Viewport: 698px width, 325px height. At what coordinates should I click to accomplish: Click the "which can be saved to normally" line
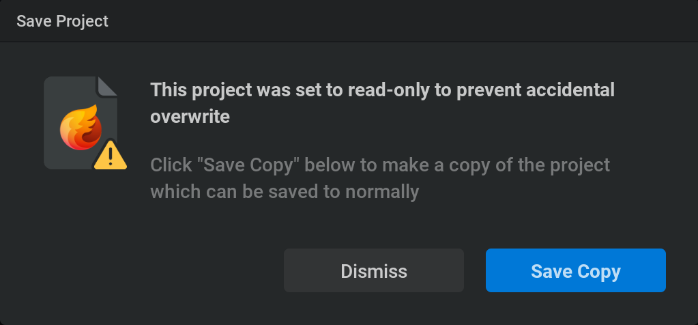point(285,192)
